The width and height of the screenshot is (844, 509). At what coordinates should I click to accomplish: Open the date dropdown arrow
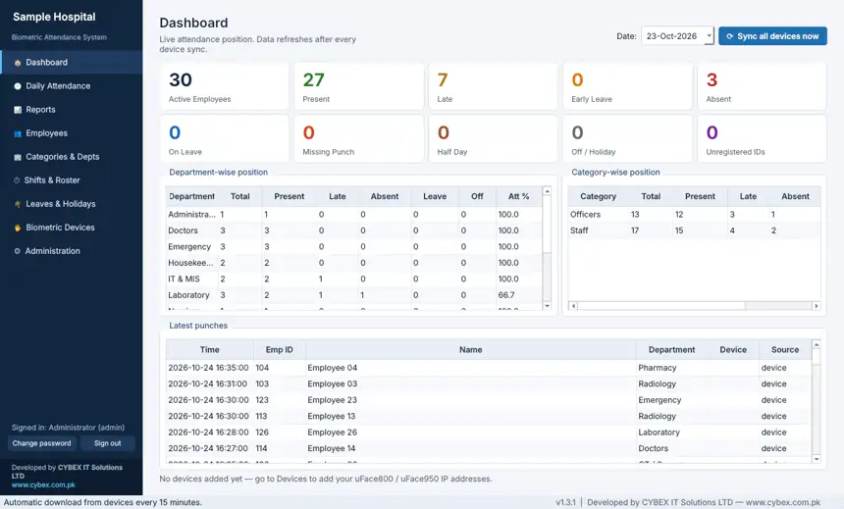point(709,36)
